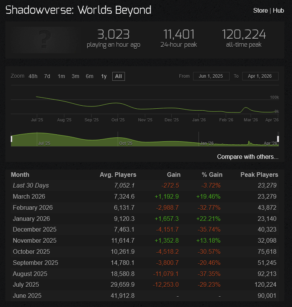Select the 7d zoom range
292x307 pixels.
[x=47, y=76]
